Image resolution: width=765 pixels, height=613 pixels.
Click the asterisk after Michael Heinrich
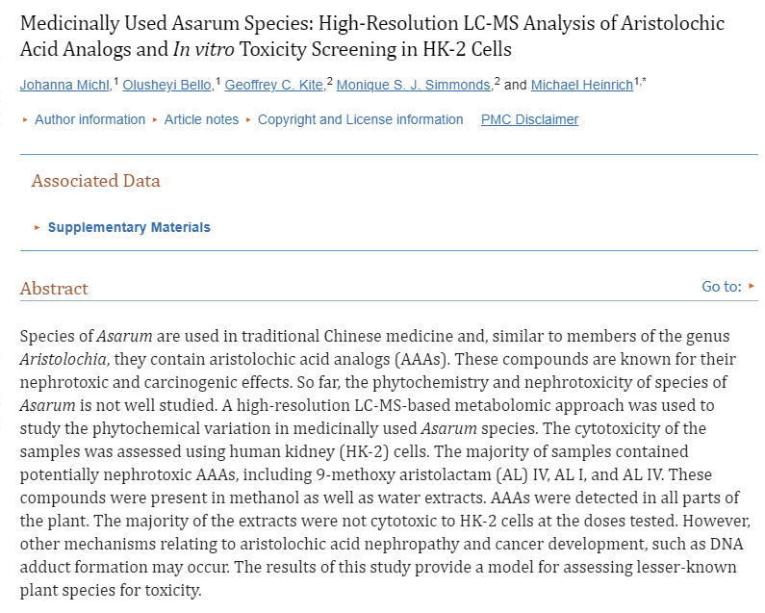click(644, 82)
